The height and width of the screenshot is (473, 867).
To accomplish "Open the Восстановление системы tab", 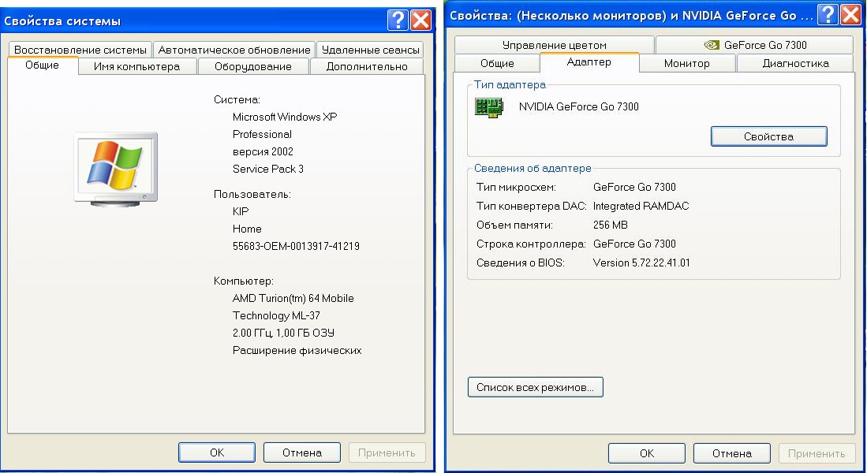I will click(80, 50).
